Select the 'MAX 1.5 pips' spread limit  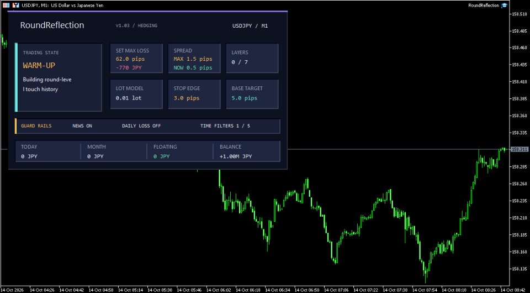coord(193,59)
